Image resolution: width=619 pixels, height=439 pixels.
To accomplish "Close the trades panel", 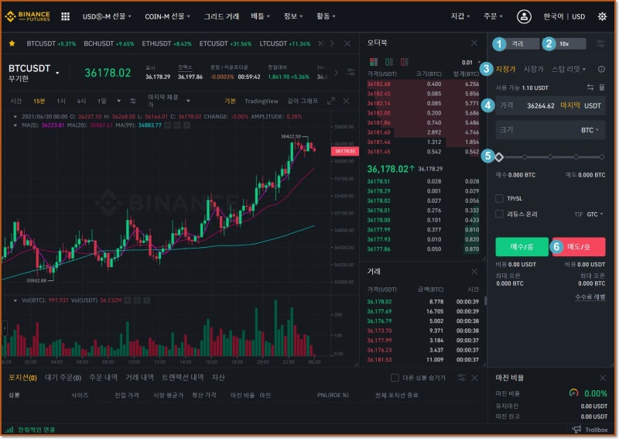I will click(x=474, y=272).
